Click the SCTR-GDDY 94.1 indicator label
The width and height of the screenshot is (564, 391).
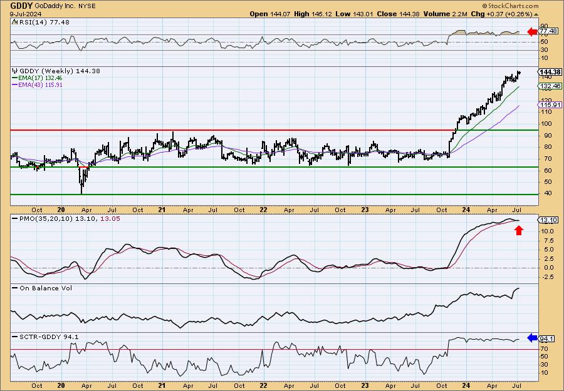(x=49, y=337)
